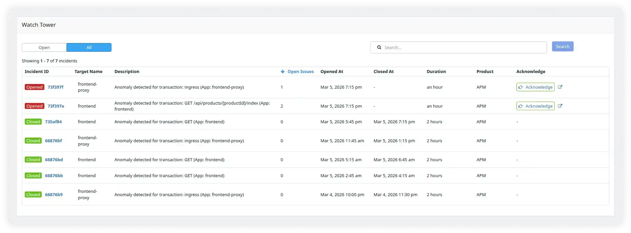This screenshot has width=631, height=233.
Task: Switch to the Open incidents filter
Action: (44, 48)
